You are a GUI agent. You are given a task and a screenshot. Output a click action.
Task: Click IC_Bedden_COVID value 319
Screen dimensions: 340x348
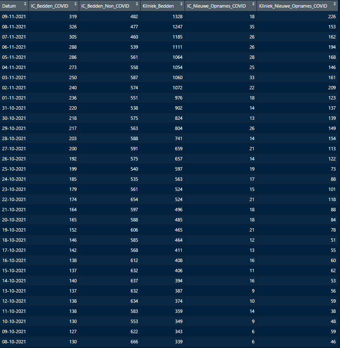73,17
